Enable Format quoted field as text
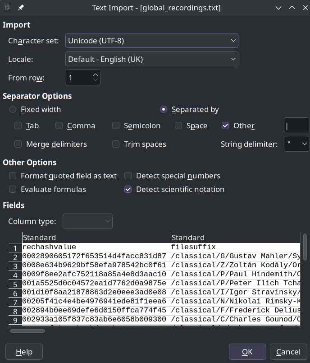310x363 pixels. pyautogui.click(x=13, y=176)
